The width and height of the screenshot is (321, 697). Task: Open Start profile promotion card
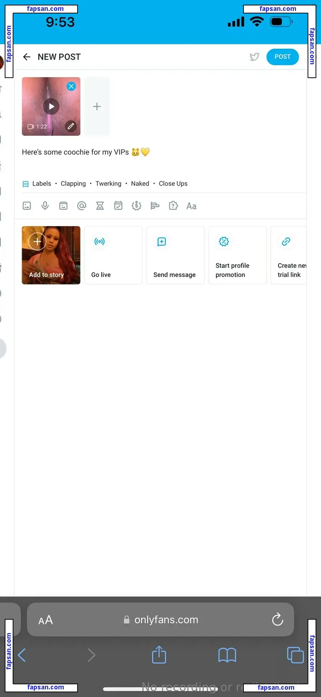click(x=238, y=255)
